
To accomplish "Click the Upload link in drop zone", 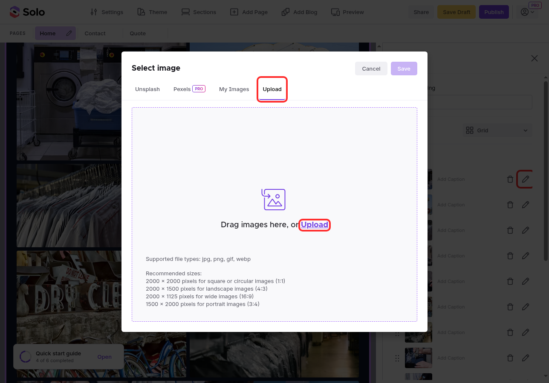I will (x=315, y=225).
